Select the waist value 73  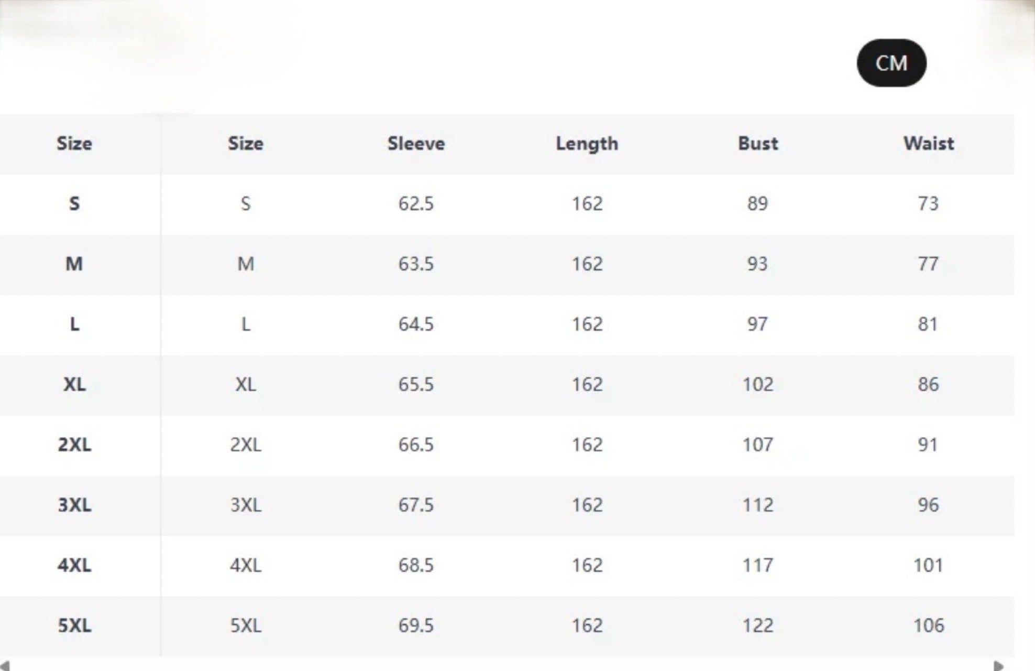point(928,203)
